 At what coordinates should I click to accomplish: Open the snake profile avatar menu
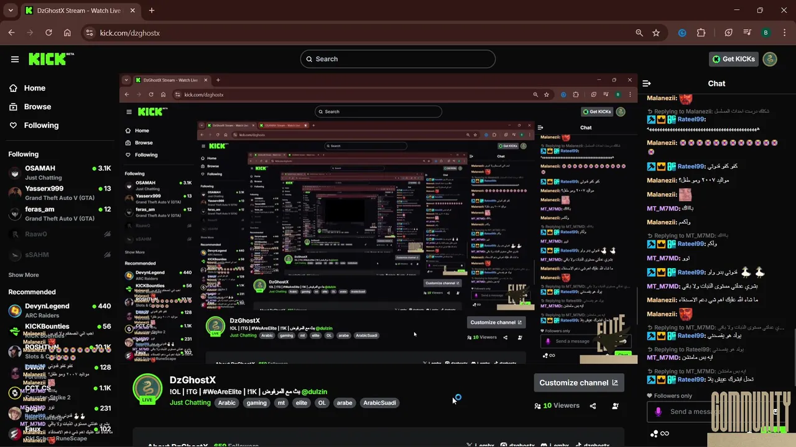770,59
